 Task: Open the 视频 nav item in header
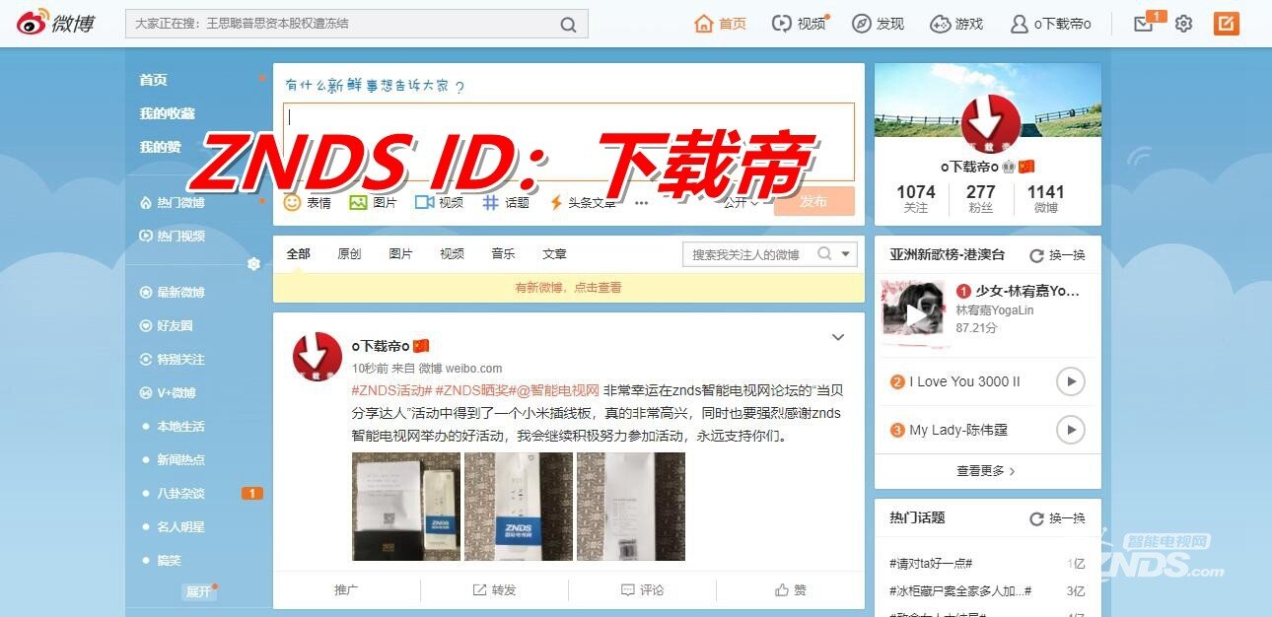799,24
